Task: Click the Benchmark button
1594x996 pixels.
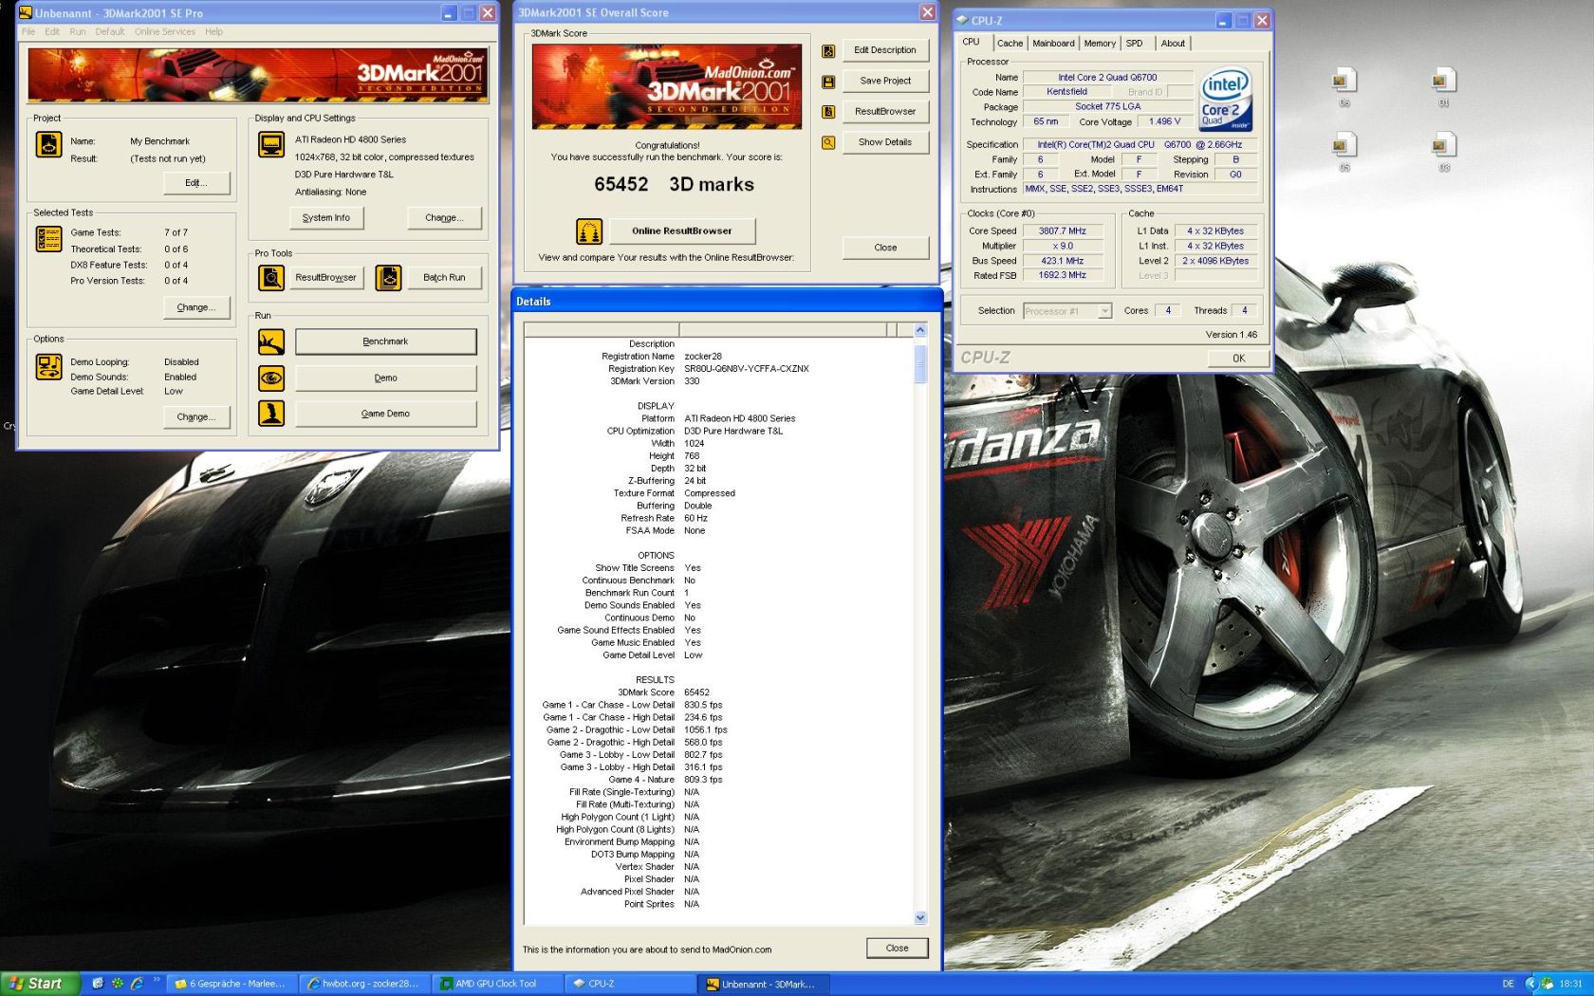Action: [385, 341]
